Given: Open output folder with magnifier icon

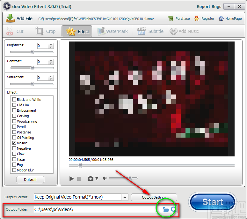Looking at the screenshot, I should tap(173, 209).
